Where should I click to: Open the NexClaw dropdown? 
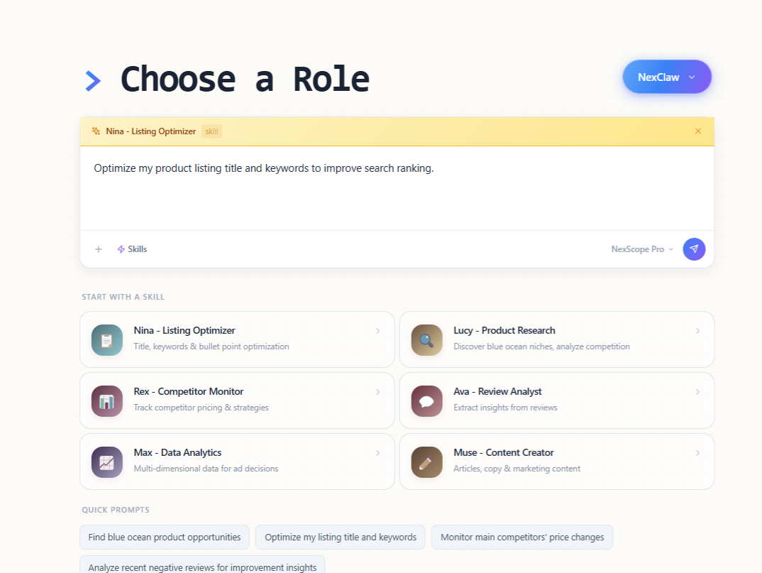point(666,77)
